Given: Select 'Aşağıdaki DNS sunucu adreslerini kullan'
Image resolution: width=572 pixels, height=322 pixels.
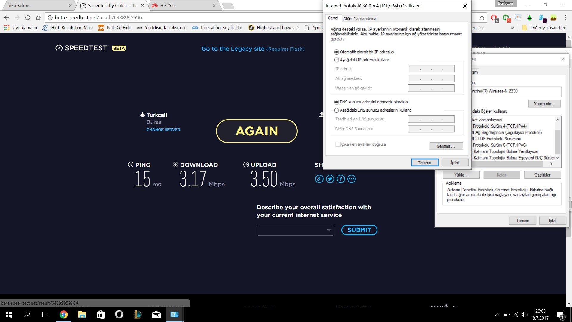Looking at the screenshot, I should click(x=373, y=110).
